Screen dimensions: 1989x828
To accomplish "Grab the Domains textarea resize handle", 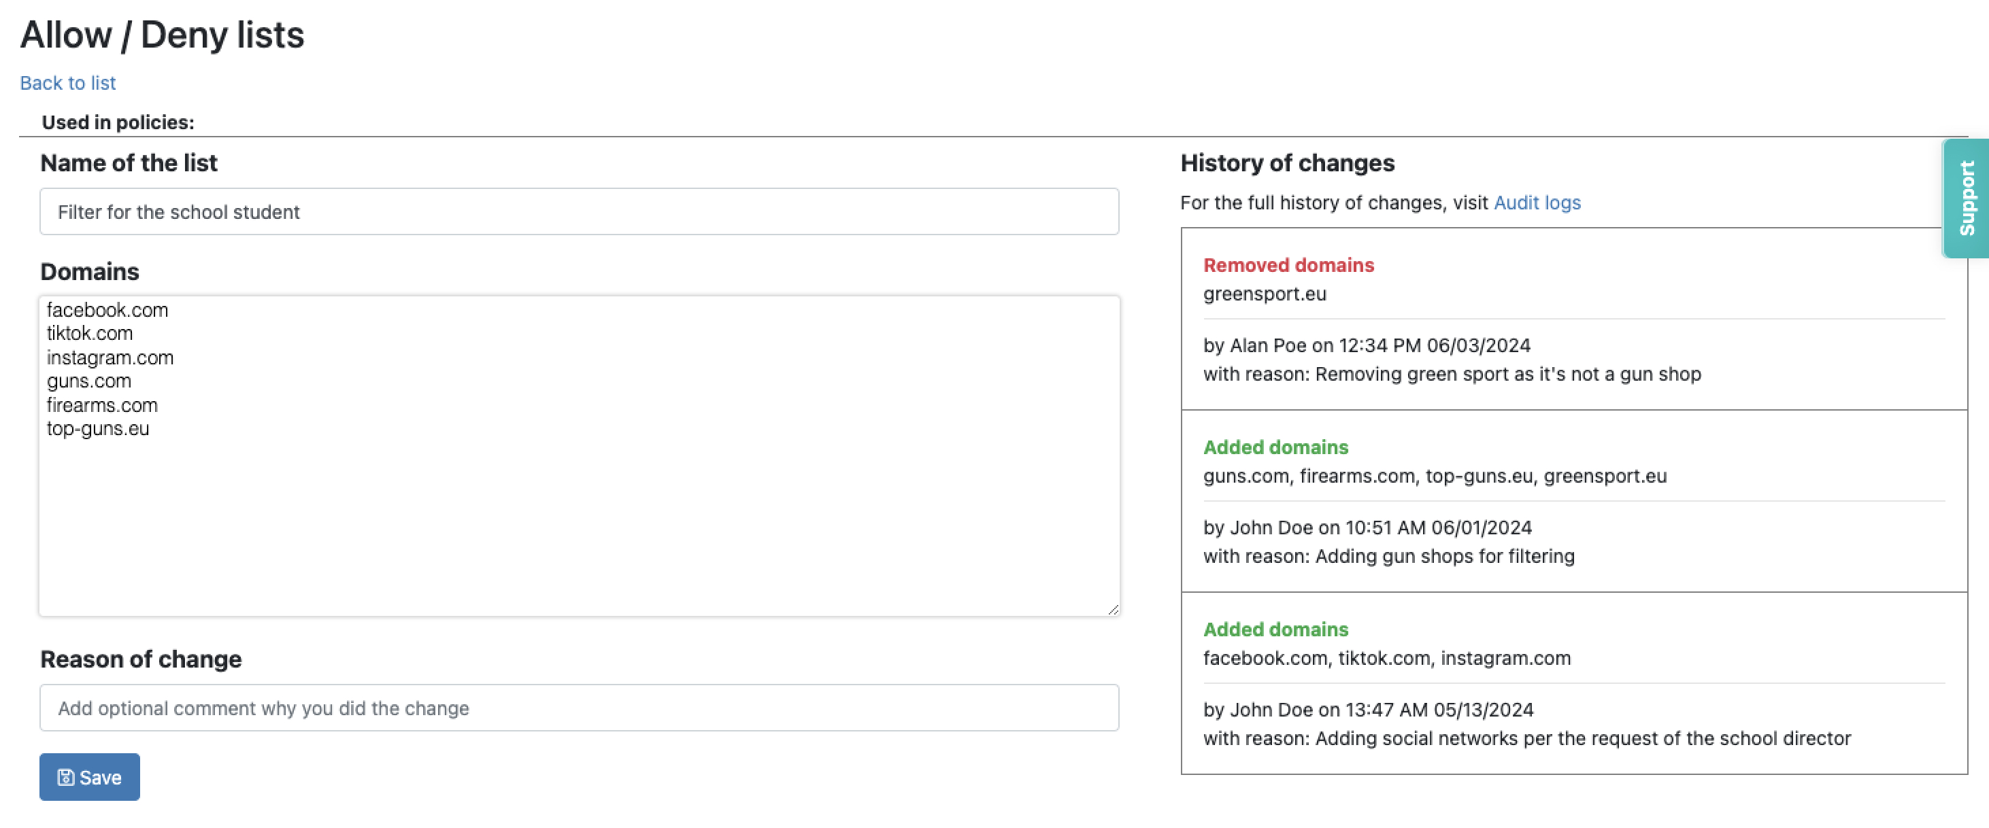I will coord(1113,610).
